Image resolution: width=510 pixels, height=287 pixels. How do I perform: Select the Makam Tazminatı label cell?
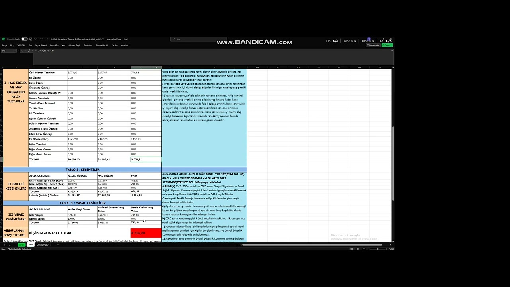[x=48, y=98]
